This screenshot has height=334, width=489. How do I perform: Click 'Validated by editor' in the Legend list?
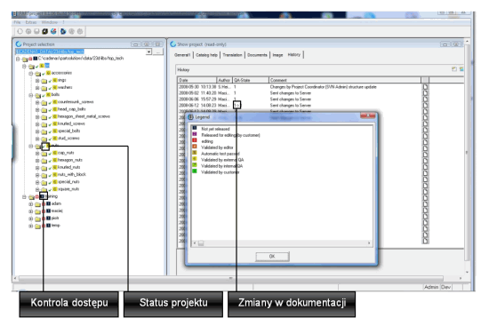click(x=217, y=147)
